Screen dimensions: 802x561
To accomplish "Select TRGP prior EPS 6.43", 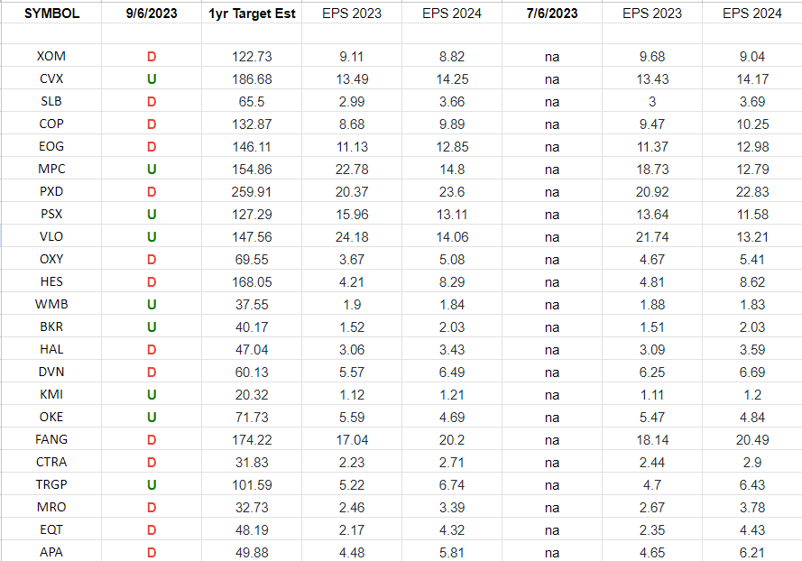I will [x=751, y=484].
